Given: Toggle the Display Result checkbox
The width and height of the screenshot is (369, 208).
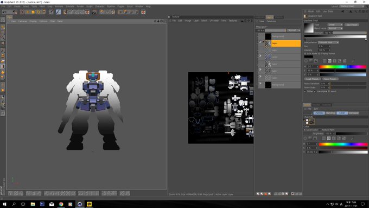Looking at the screenshot, I should (319, 54).
